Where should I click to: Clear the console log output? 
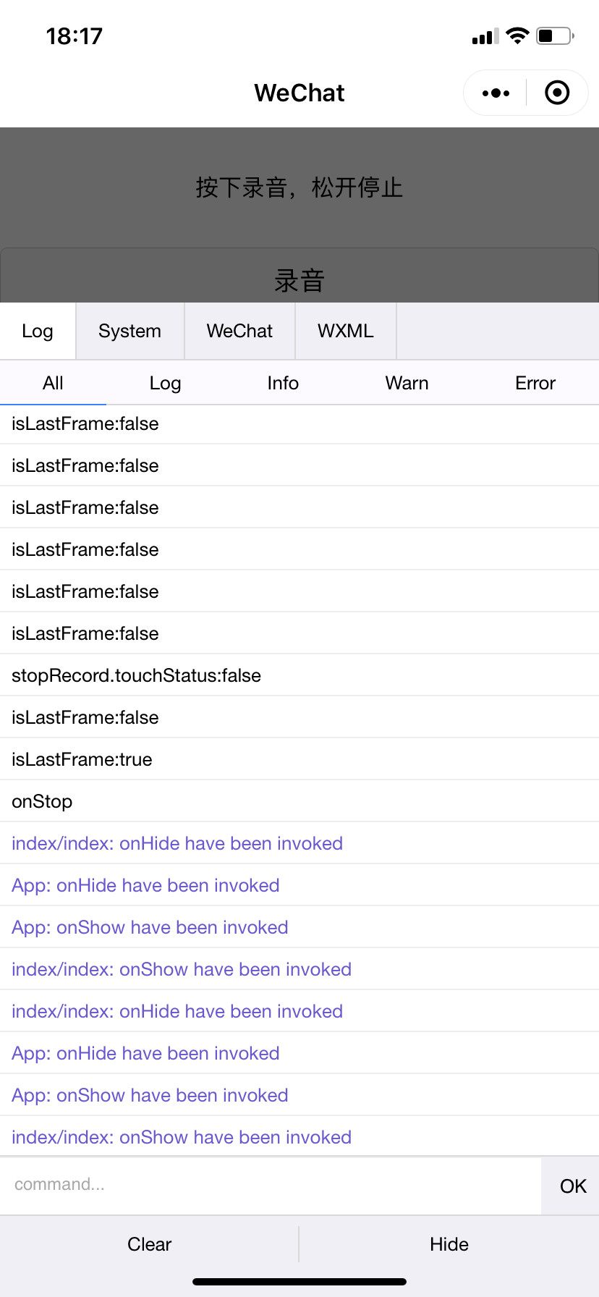coord(150,1244)
